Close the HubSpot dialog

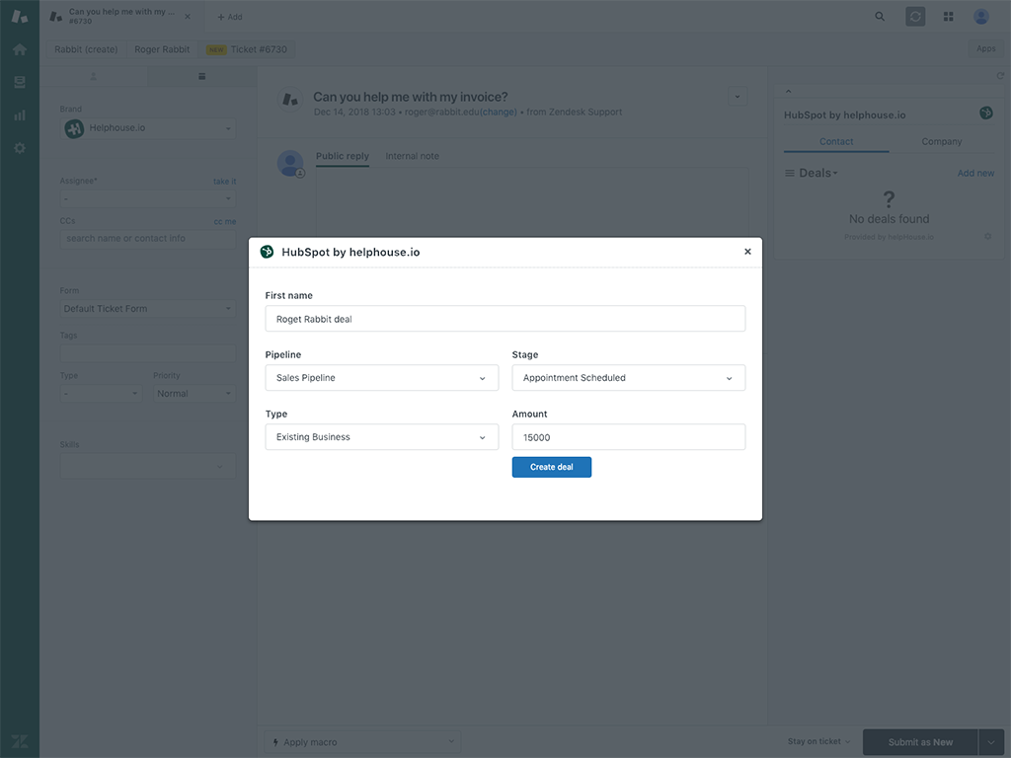747,252
